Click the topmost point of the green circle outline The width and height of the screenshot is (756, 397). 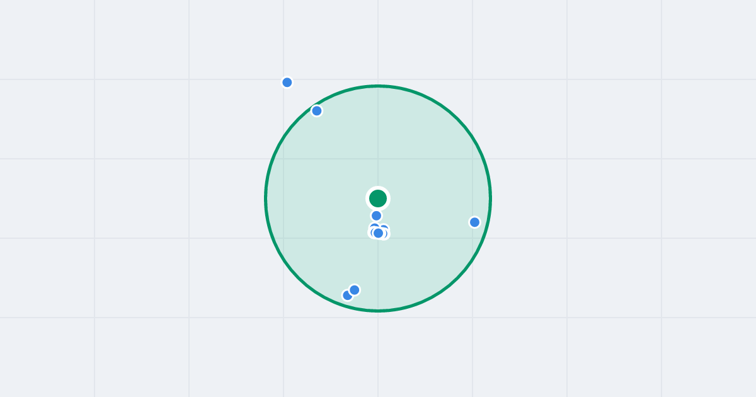pos(378,86)
